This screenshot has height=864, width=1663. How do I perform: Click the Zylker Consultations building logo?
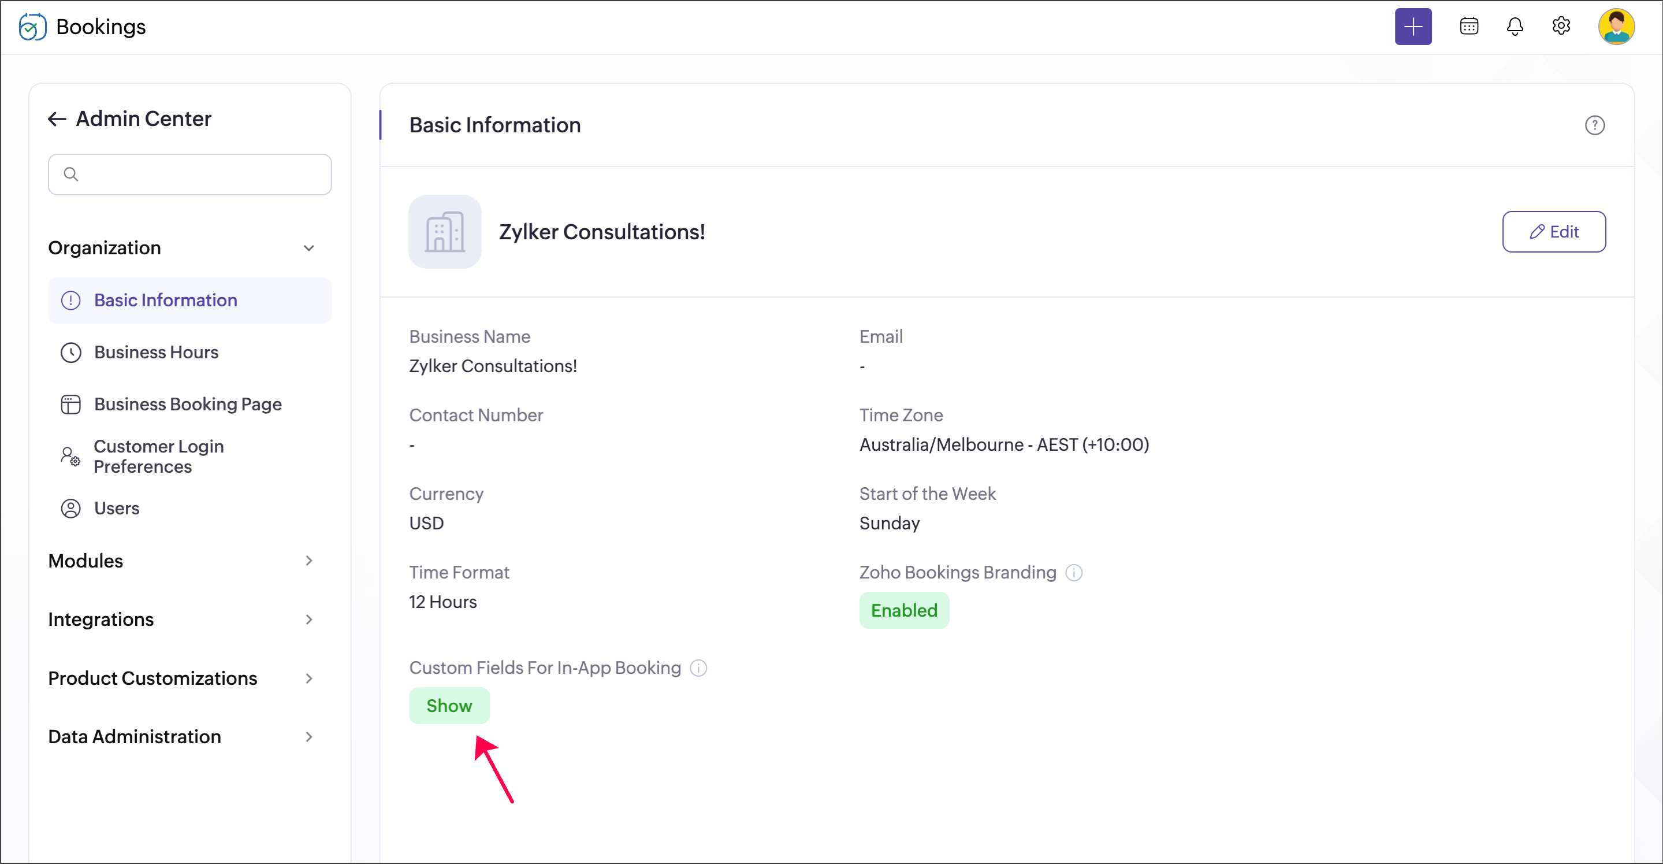(x=445, y=232)
